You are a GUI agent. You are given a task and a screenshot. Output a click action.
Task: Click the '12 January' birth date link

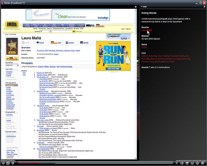40,51
